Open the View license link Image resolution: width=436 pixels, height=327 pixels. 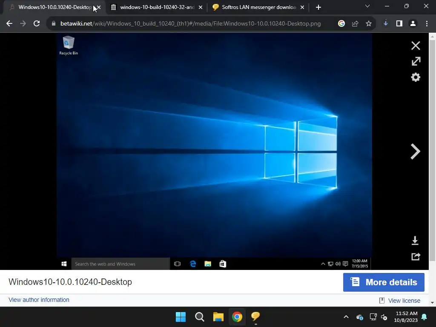pos(404,301)
